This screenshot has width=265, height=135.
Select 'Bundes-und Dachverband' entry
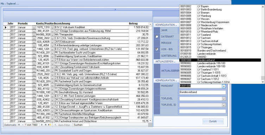220,50
